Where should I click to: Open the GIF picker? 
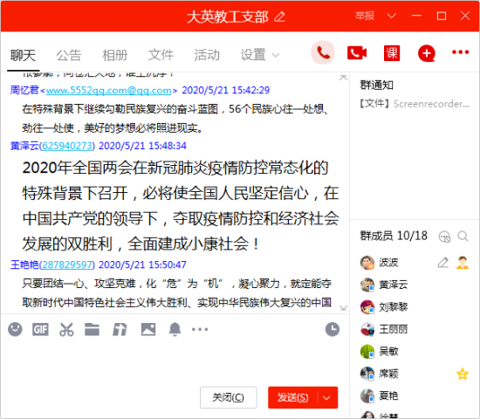coord(40,330)
